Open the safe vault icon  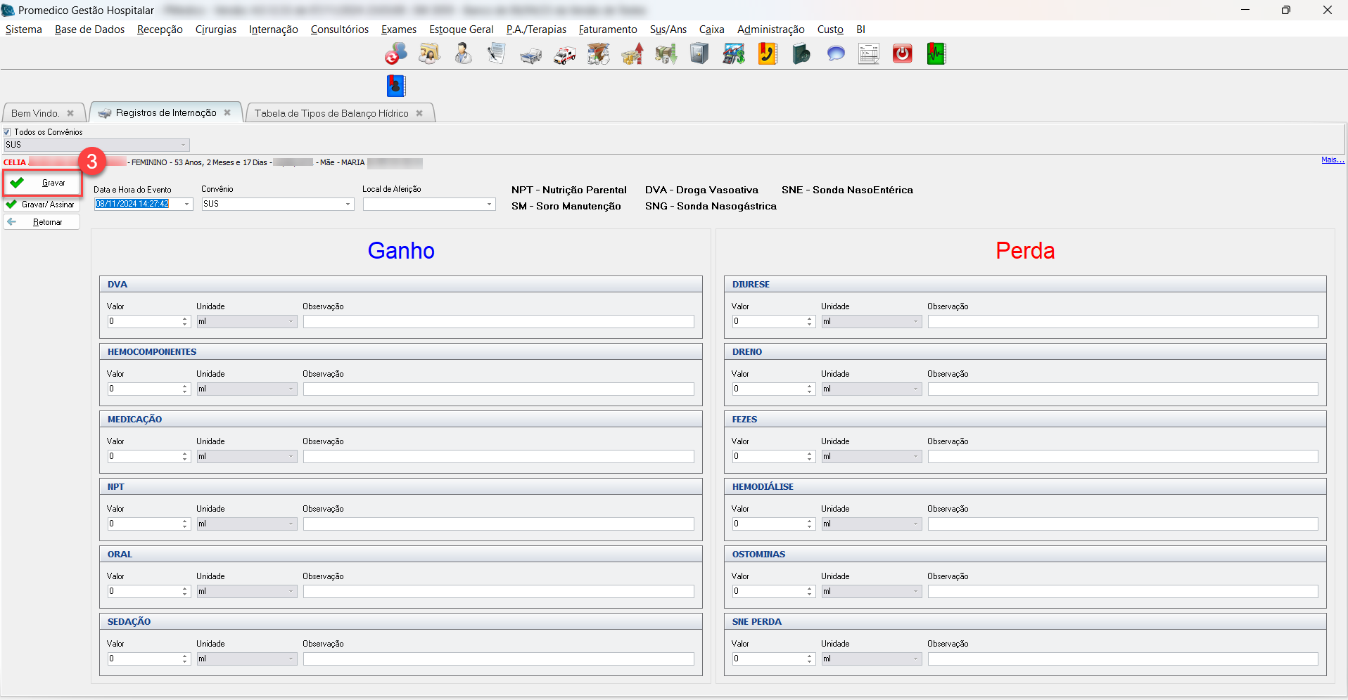pyautogui.click(x=699, y=54)
